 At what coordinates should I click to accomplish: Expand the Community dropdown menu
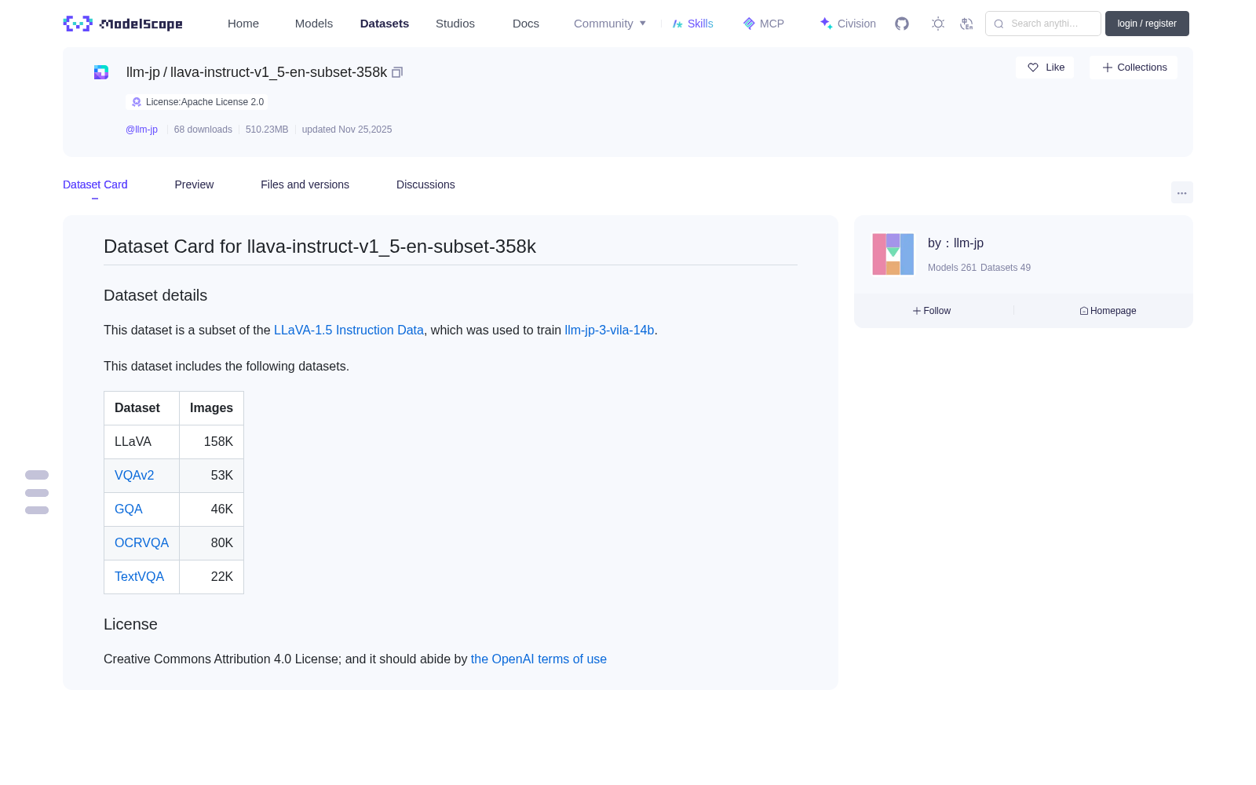click(610, 24)
